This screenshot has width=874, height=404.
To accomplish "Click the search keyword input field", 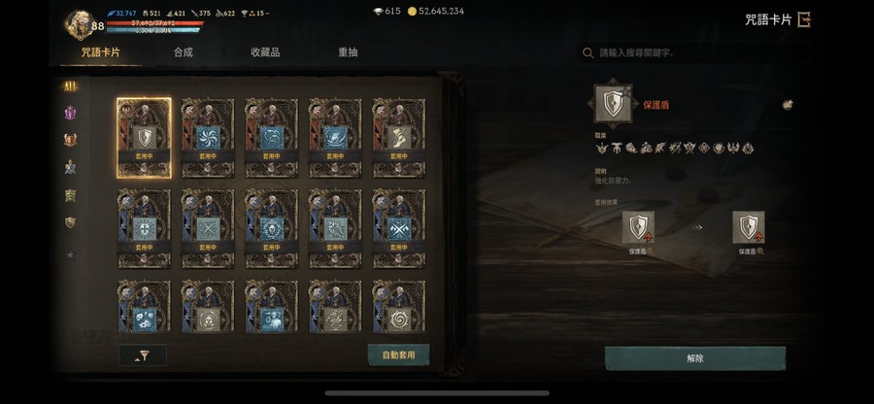I will [x=694, y=53].
